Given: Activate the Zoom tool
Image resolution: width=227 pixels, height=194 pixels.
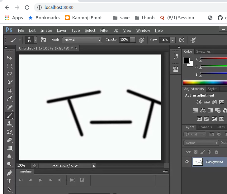Looking at the screenshot, I should tap(9, 164).
